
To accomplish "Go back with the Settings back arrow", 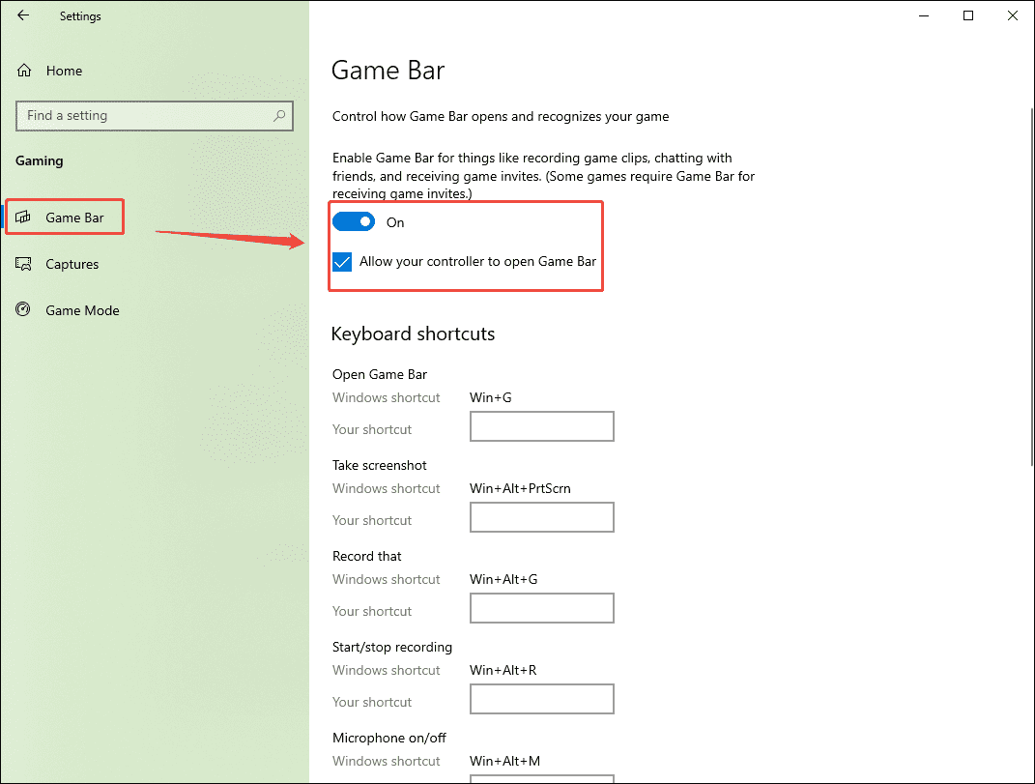I will click(x=23, y=15).
